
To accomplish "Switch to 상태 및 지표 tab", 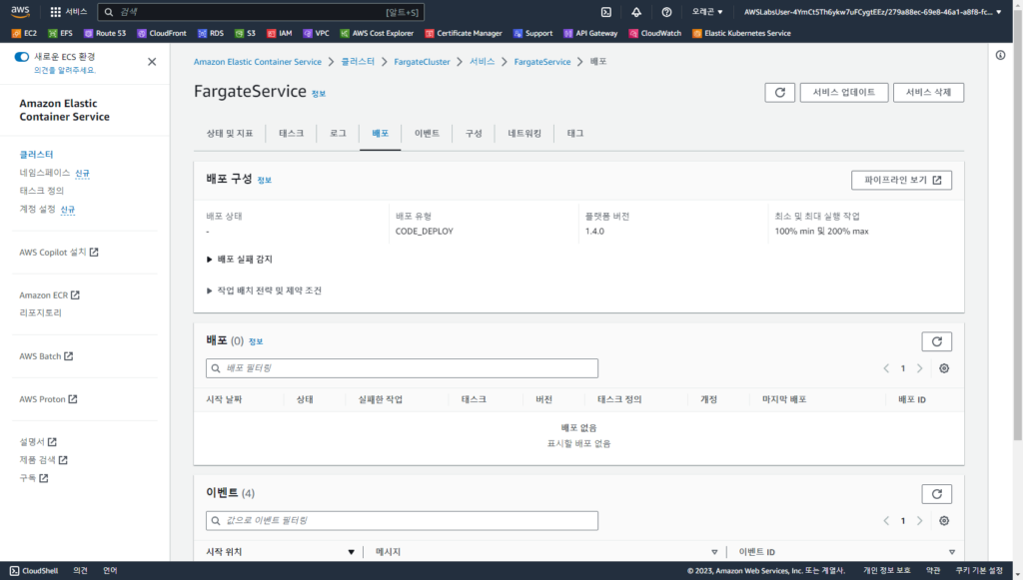I will (230, 134).
